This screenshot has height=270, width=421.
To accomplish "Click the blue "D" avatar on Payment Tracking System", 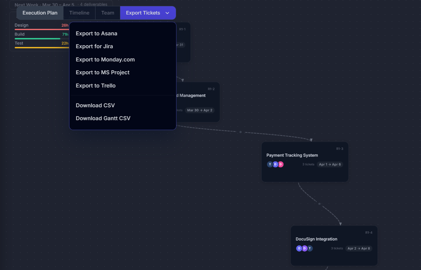I will pos(276,164).
